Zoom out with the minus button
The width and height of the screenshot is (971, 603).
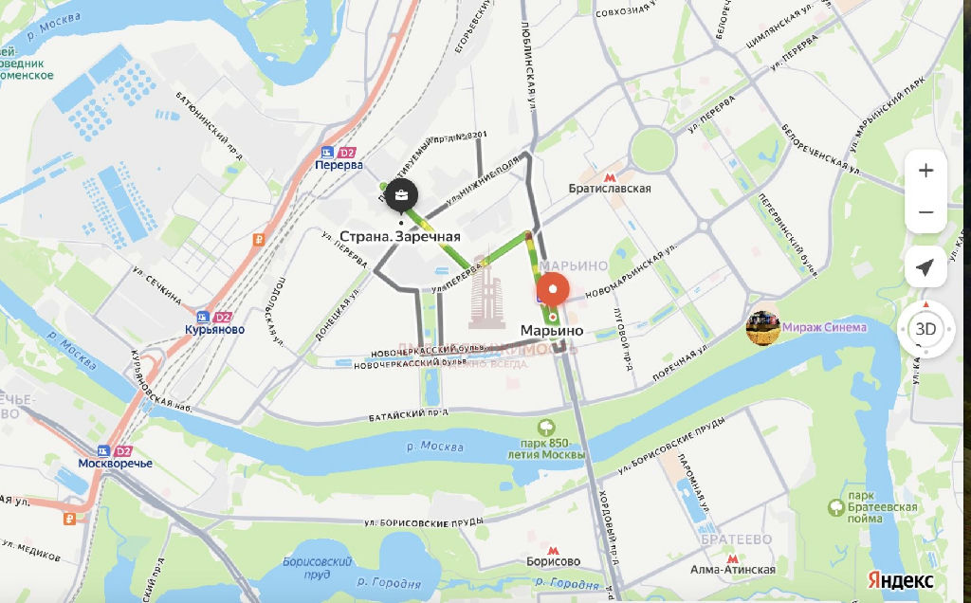[925, 212]
